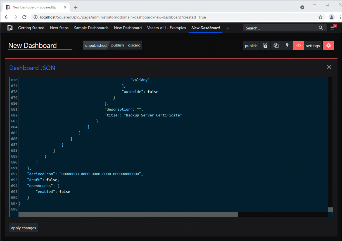The image size is (342, 241).
Task: Click the search magnifier icon
Action: 321,28
